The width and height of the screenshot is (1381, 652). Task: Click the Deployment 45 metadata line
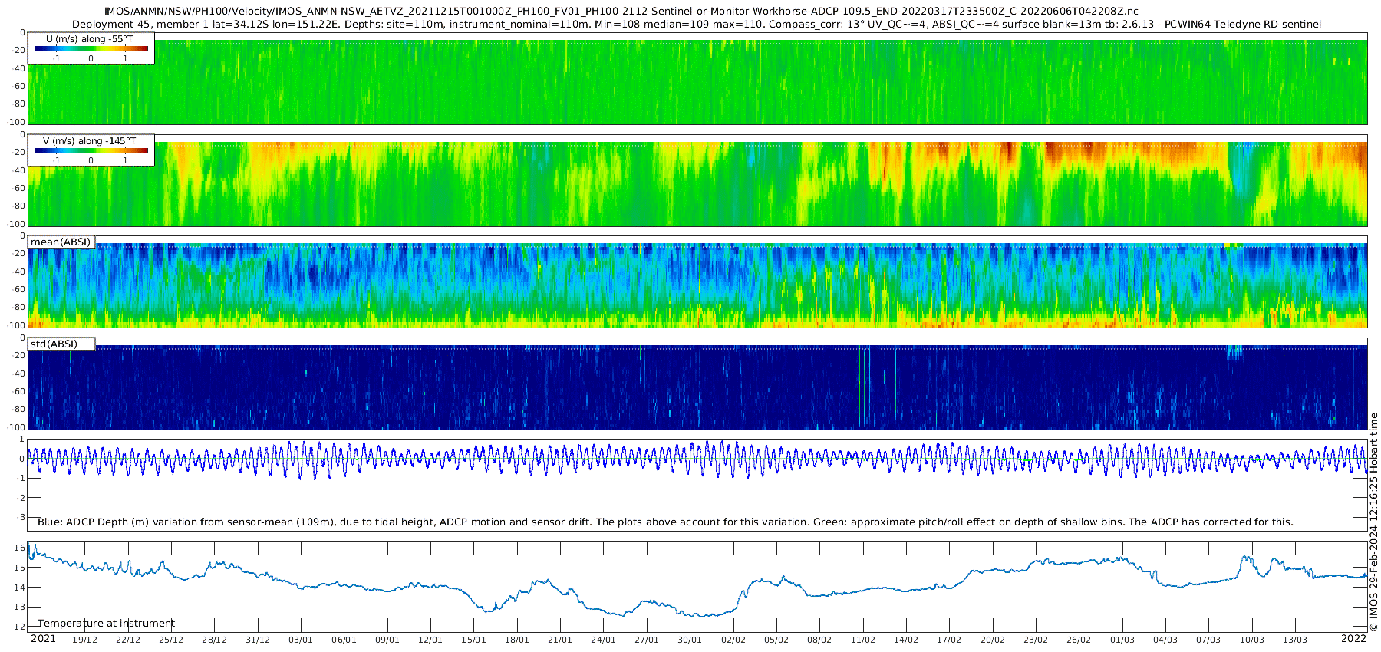click(697, 24)
